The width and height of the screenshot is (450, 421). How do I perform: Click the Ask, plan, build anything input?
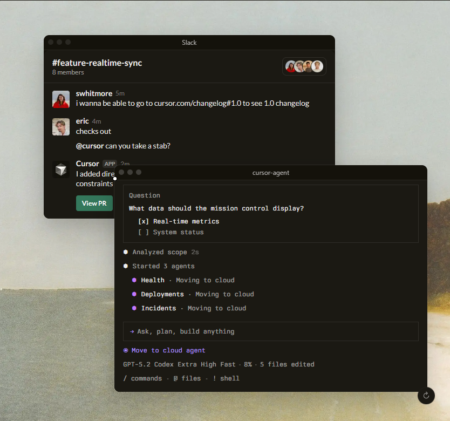pyautogui.click(x=271, y=331)
